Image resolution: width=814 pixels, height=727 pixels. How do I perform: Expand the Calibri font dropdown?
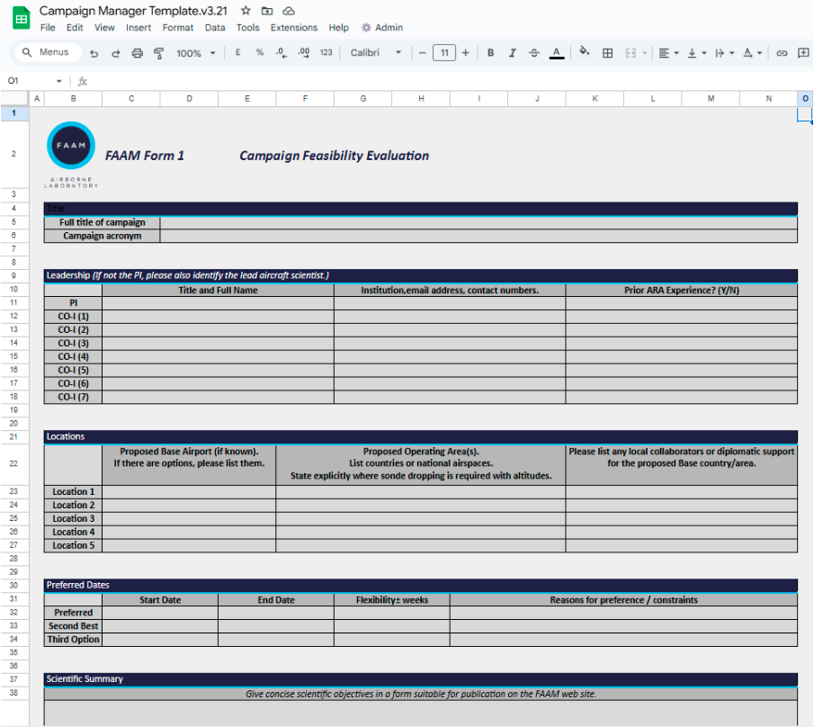(x=375, y=53)
